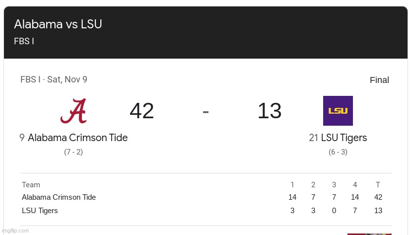Screen dimensions: 413x235
Task: Select Alabama Crimson Tide row in score table
Action: (59, 197)
